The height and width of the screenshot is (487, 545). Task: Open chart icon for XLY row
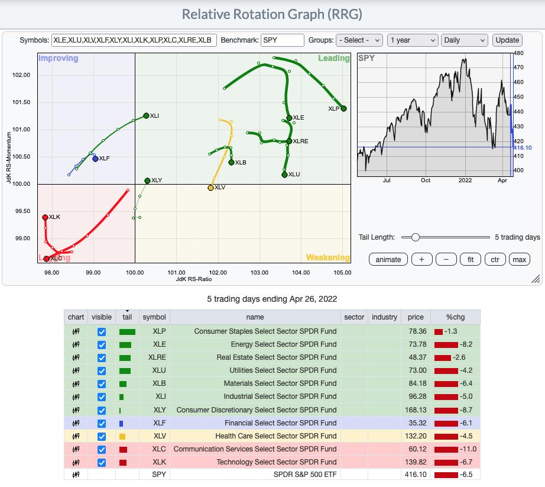click(76, 410)
